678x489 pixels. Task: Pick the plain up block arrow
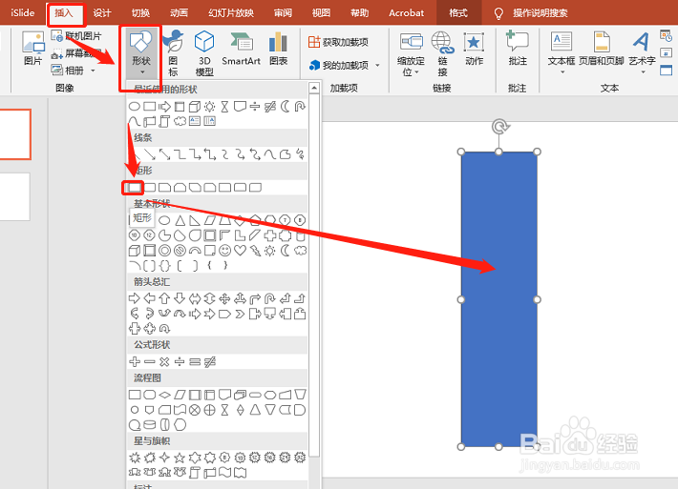[x=164, y=298]
